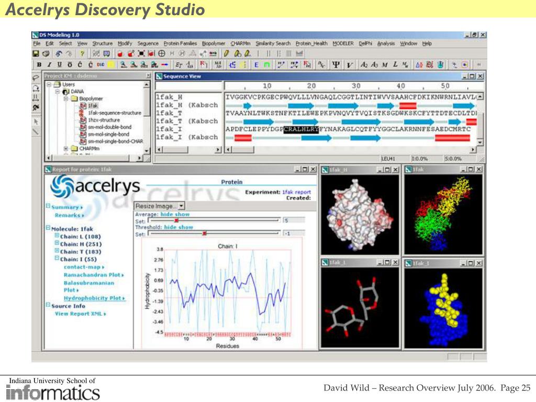This screenshot has width=536, height=402.
Task: Hide the Threshold line on plot
Action: click(170, 227)
